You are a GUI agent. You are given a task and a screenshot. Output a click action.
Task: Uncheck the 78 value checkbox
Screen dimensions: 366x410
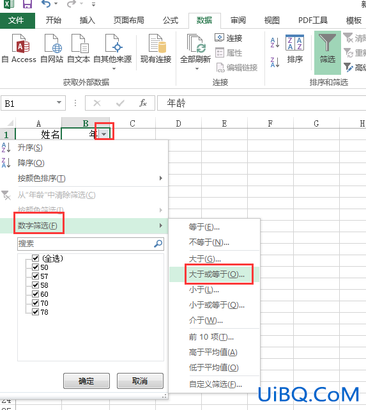pos(36,312)
